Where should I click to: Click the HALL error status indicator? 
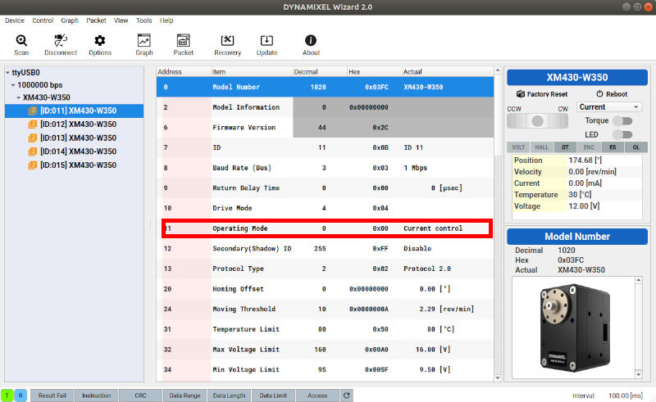click(542, 147)
